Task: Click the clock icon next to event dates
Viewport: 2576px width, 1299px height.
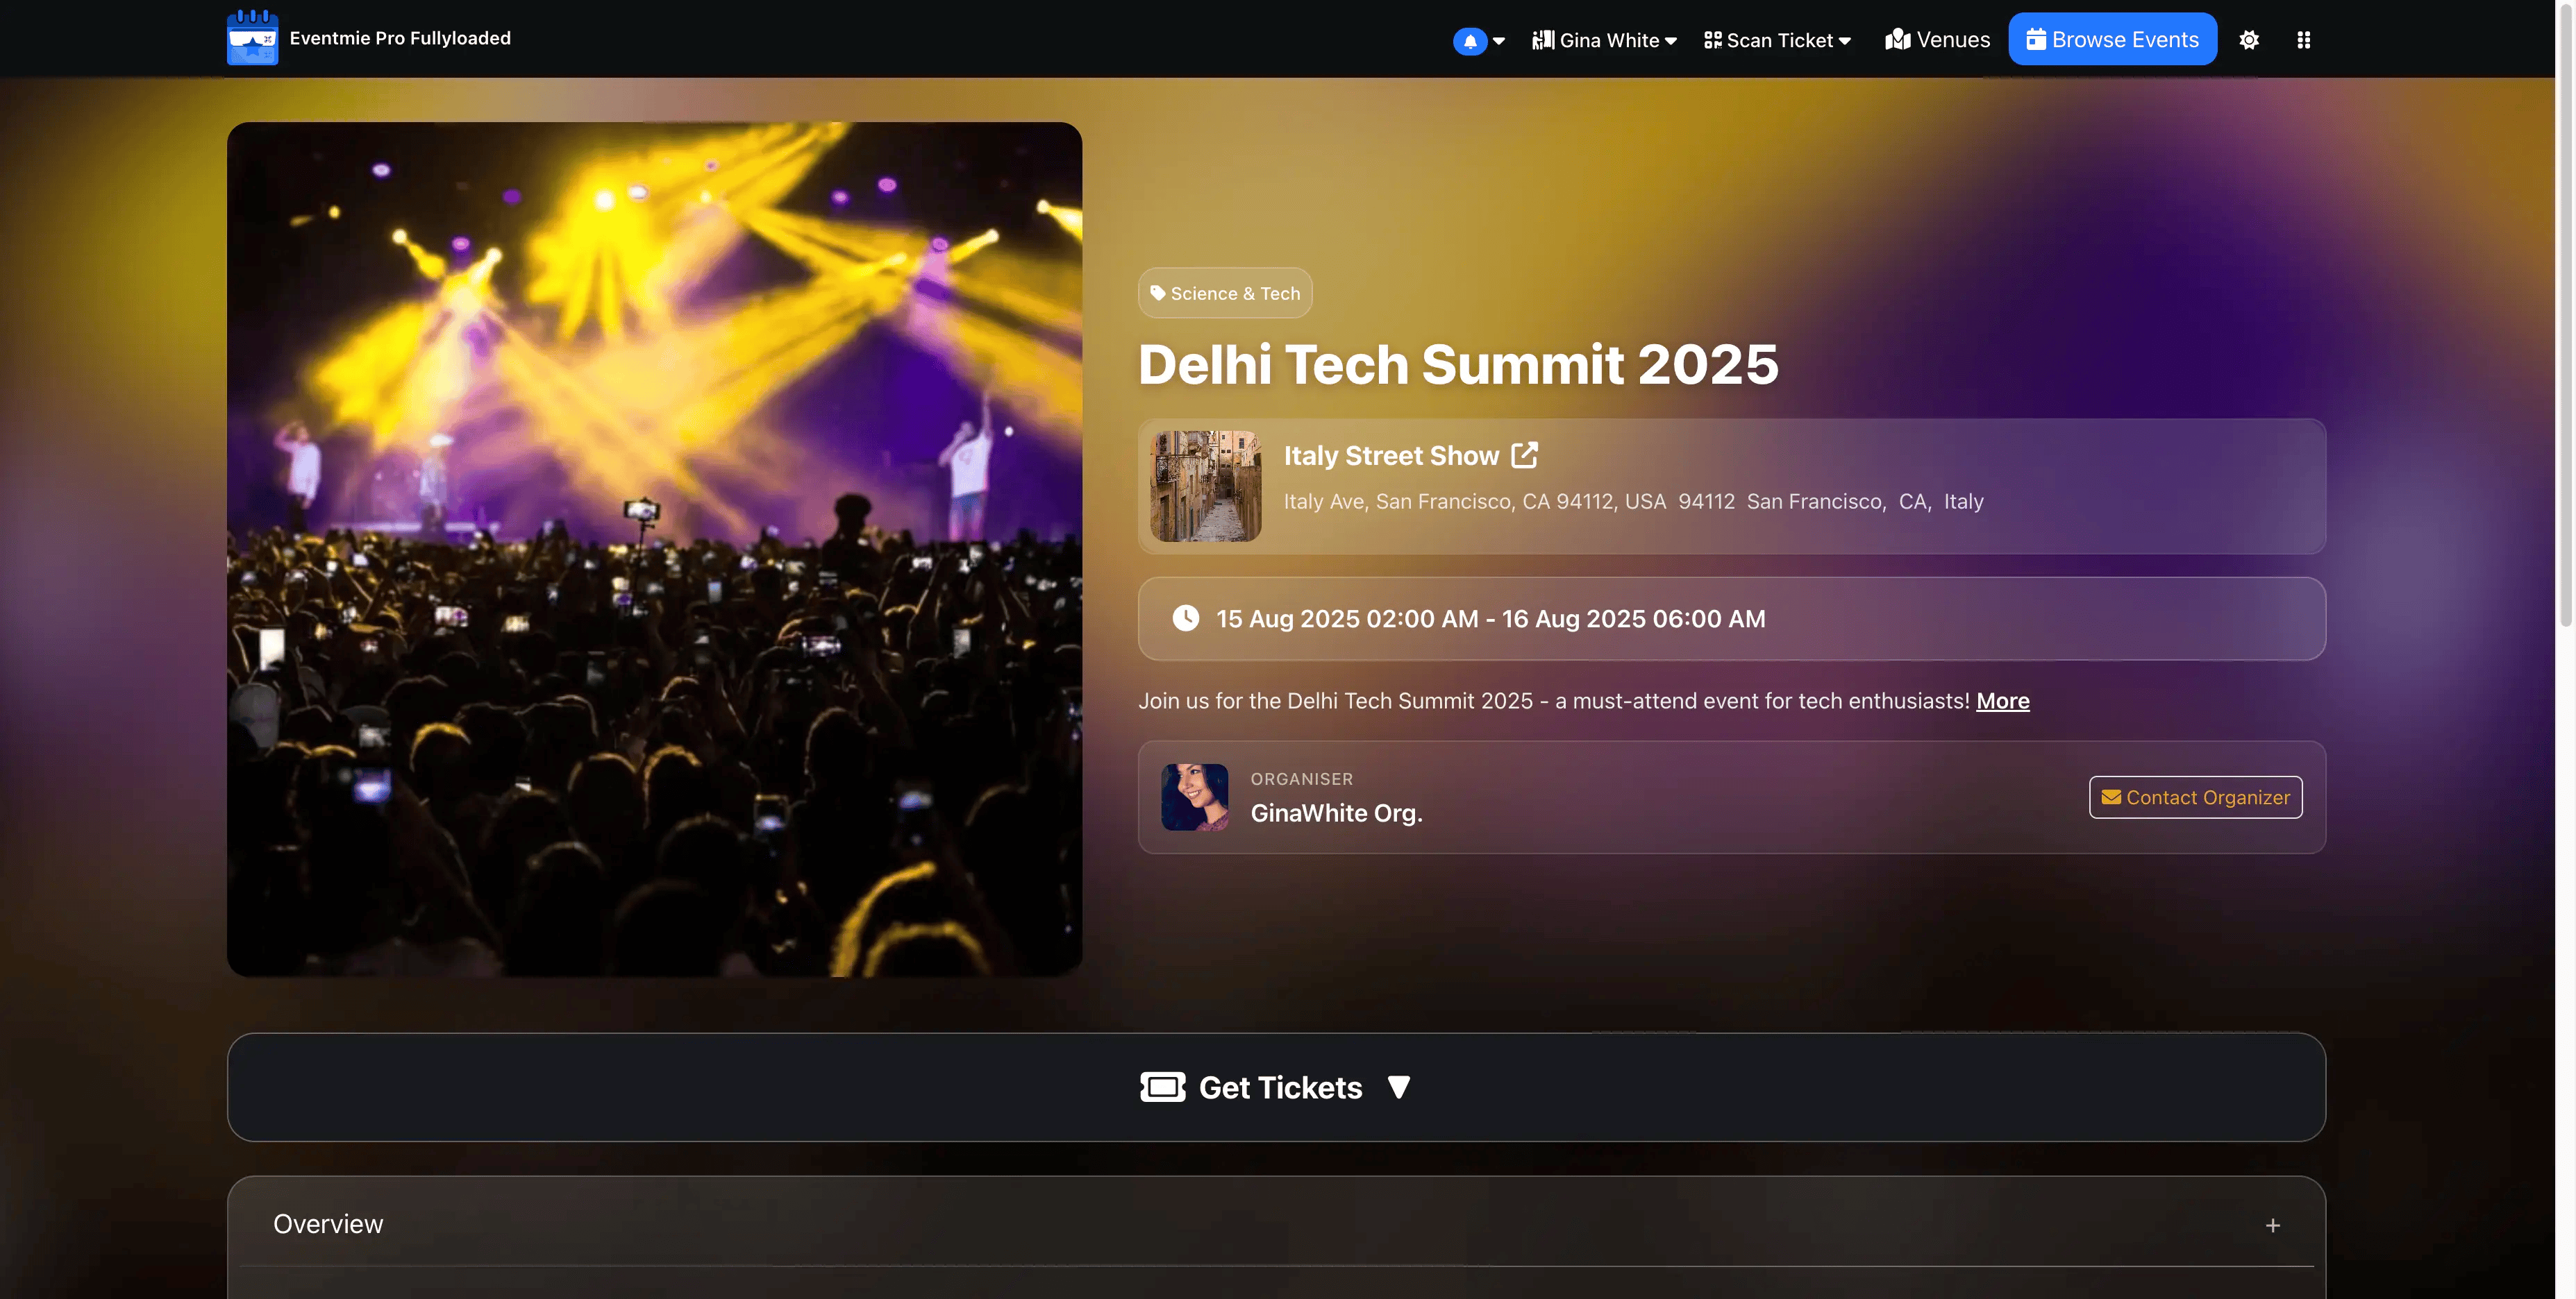Action: click(x=1185, y=618)
